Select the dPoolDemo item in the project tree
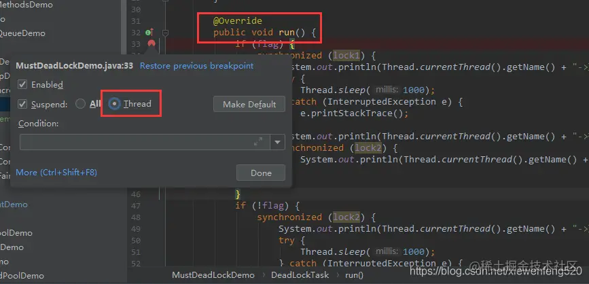Image resolution: width=589 pixels, height=284 pixels. tap(22, 275)
